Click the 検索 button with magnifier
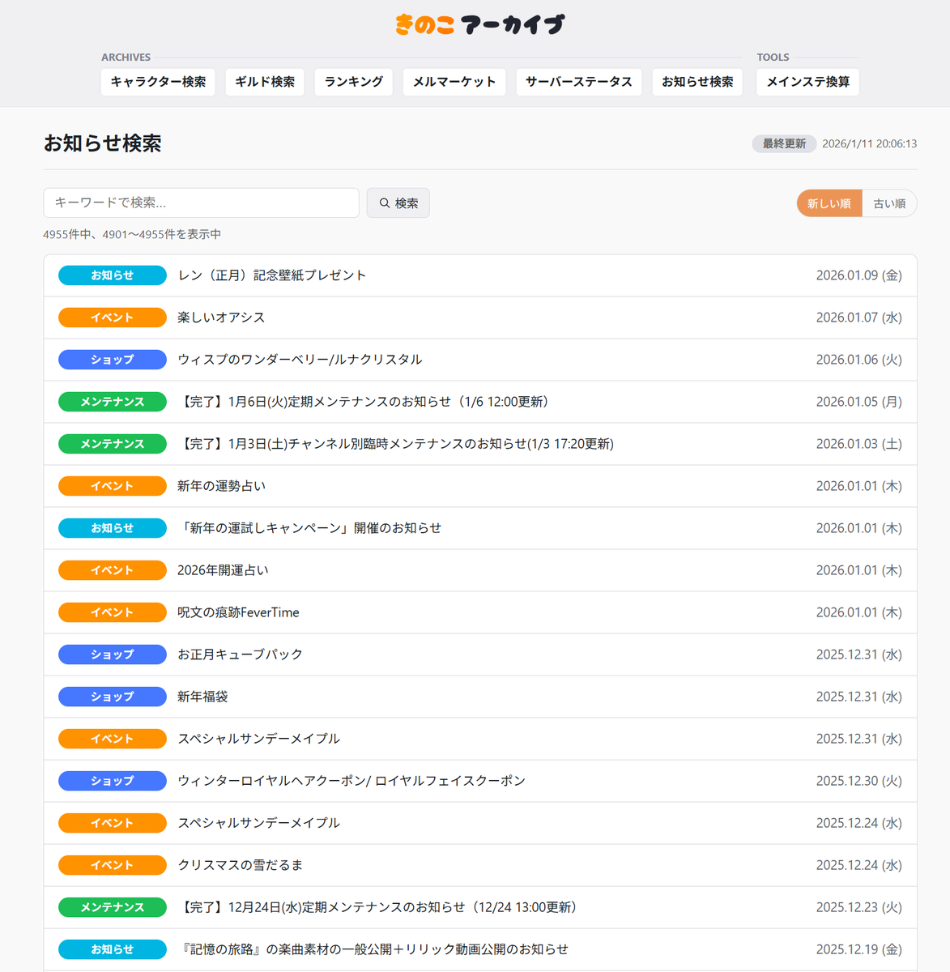This screenshot has width=950, height=972. click(x=398, y=202)
